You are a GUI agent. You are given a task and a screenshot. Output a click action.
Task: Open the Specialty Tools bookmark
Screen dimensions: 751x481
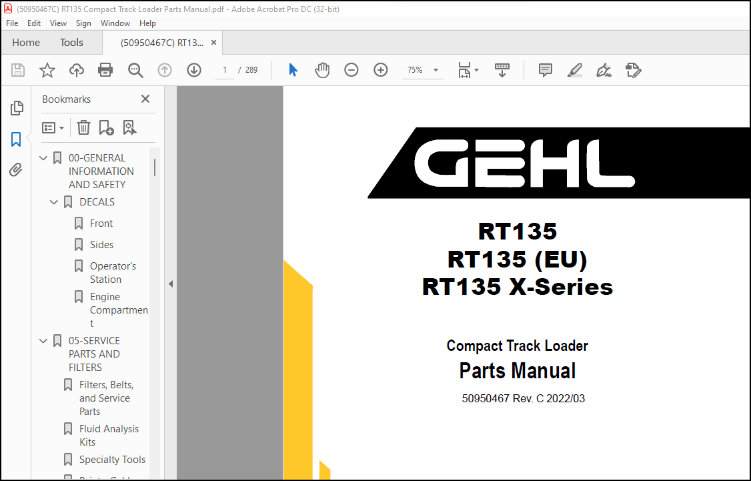click(x=112, y=460)
